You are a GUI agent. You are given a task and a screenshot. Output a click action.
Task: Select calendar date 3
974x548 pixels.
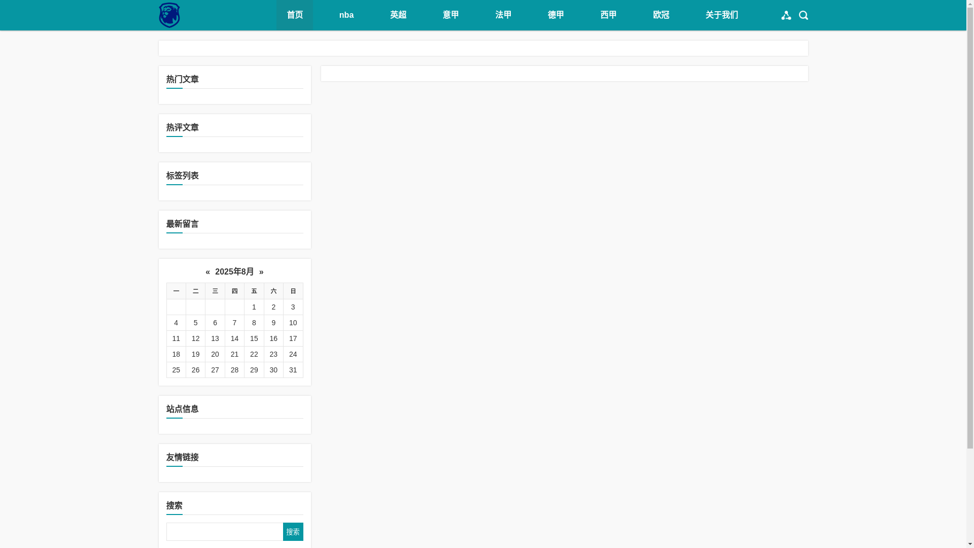pyautogui.click(x=293, y=307)
